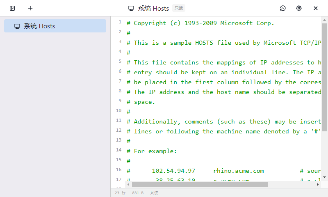The width and height of the screenshot is (328, 197).
Task: Click the plus icon to add hosts
Action: 30,8
